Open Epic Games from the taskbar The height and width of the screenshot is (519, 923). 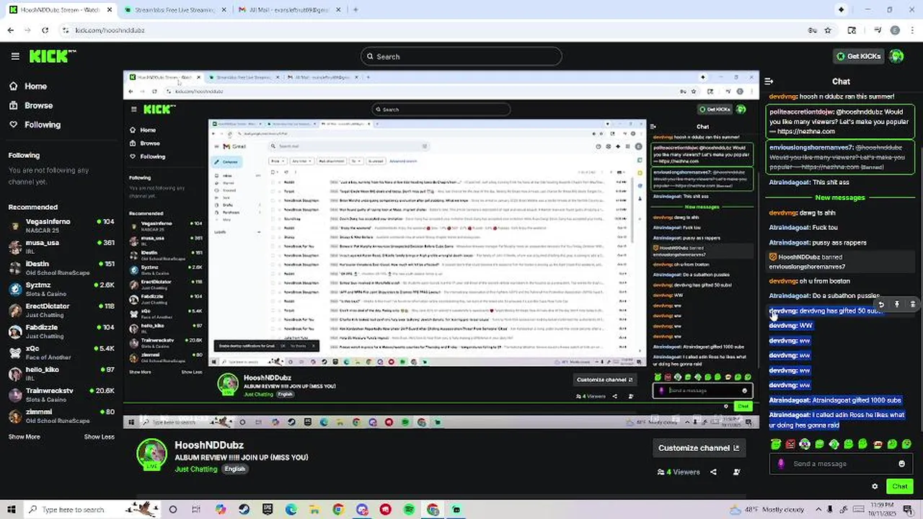pyautogui.click(x=268, y=510)
